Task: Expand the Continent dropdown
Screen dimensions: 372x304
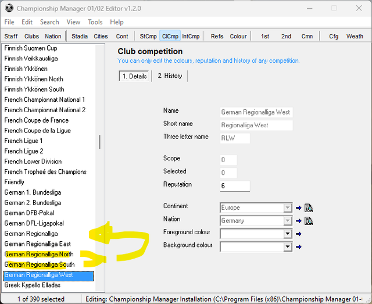Action: point(288,208)
